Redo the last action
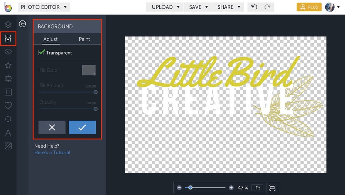Image resolution: width=345 pixels, height=195 pixels. click(267, 7)
